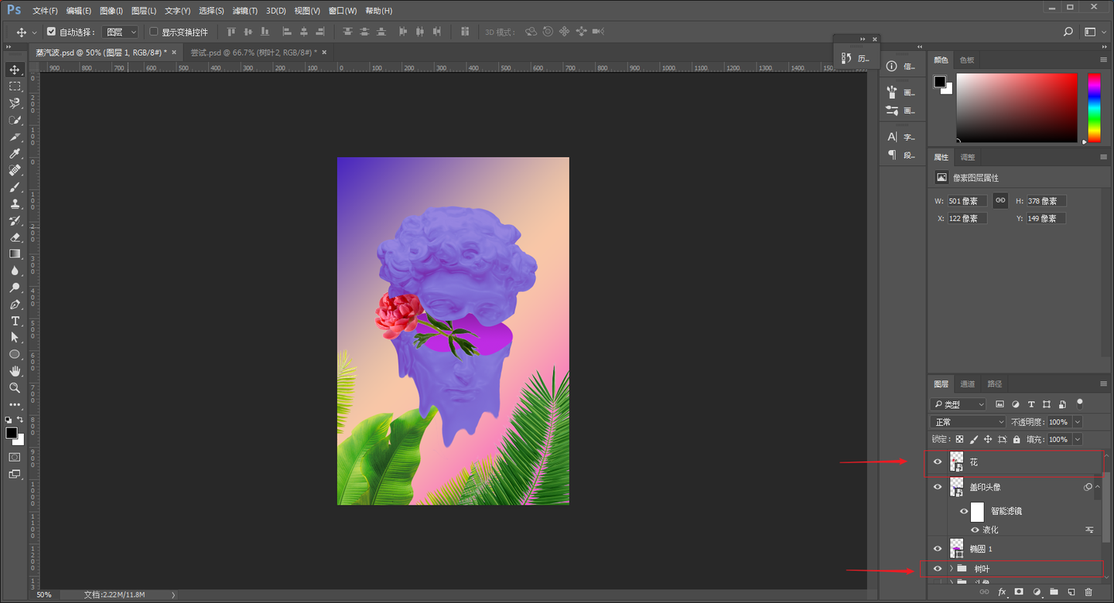Uncheck the 自动选择 checkbox
The image size is (1114, 603).
click(x=51, y=32)
